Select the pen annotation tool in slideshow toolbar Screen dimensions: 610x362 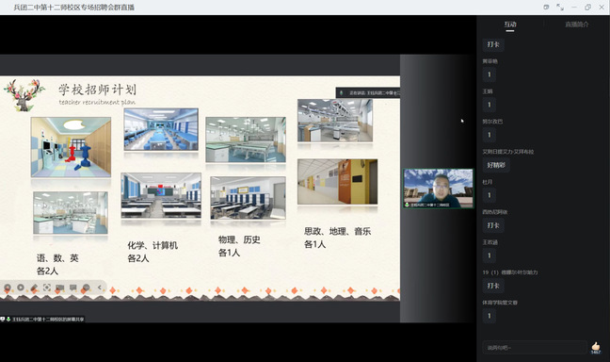pyautogui.click(x=34, y=288)
